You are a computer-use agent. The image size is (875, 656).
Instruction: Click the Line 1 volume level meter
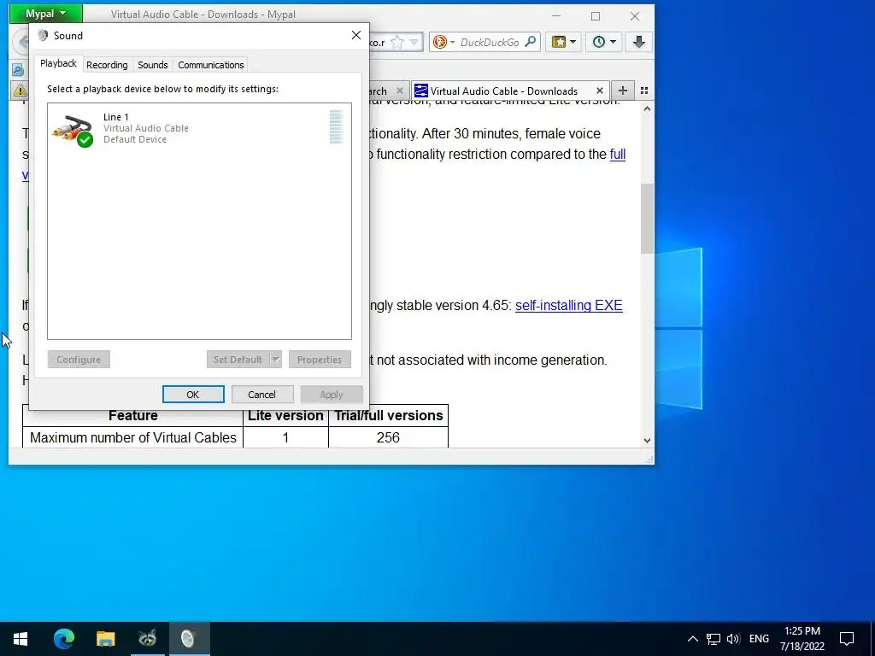click(x=336, y=126)
